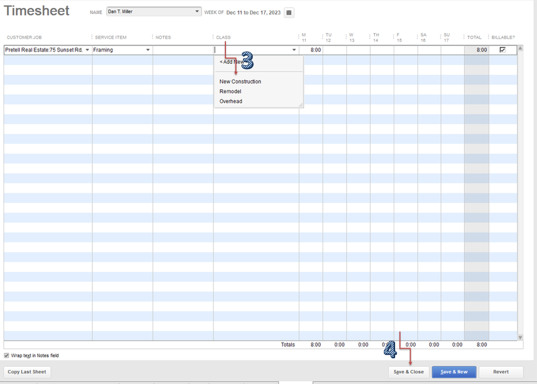Click the Notes column header

point(163,37)
